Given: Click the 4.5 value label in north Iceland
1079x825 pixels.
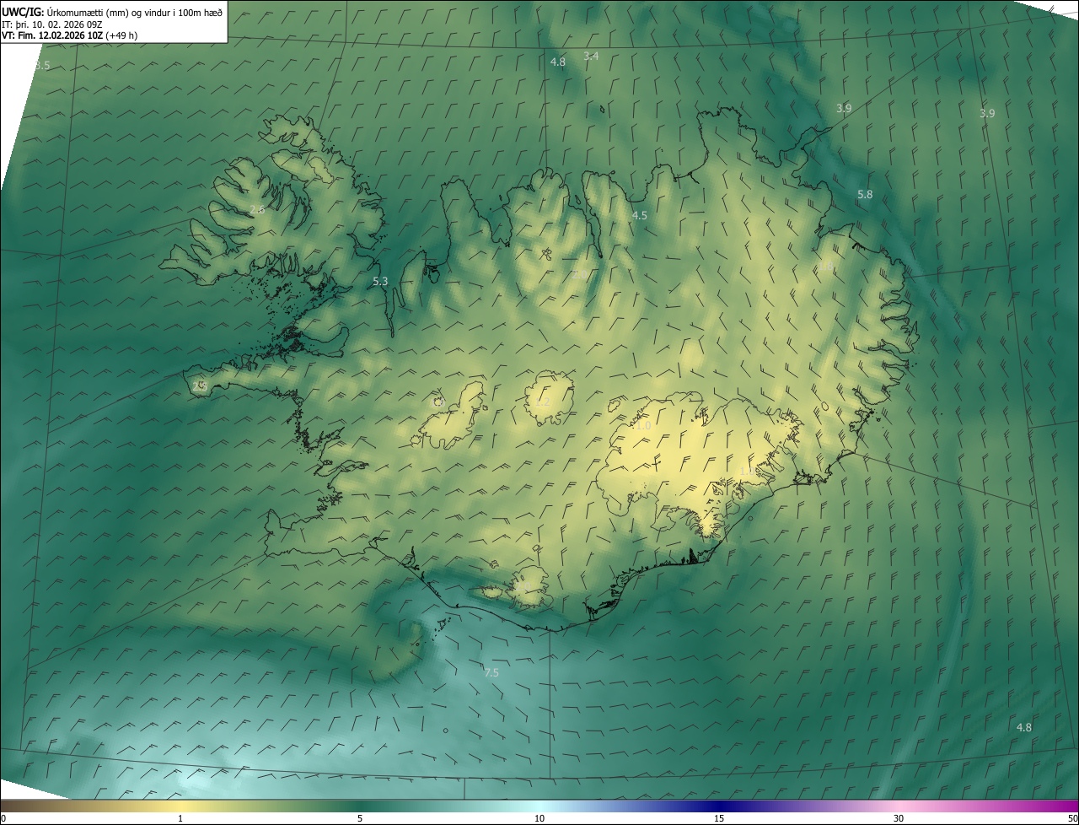Looking at the screenshot, I should (640, 216).
